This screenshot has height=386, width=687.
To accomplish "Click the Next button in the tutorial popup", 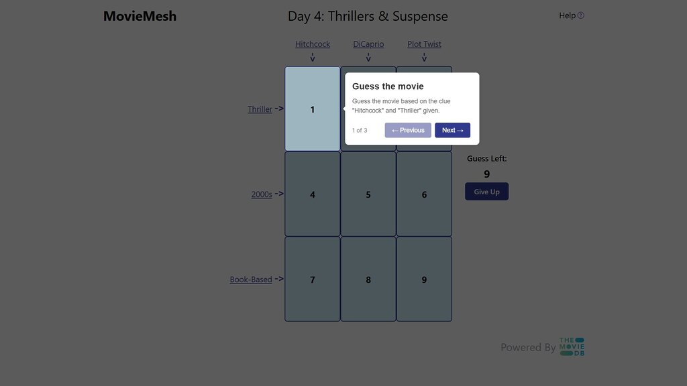I will point(452,130).
